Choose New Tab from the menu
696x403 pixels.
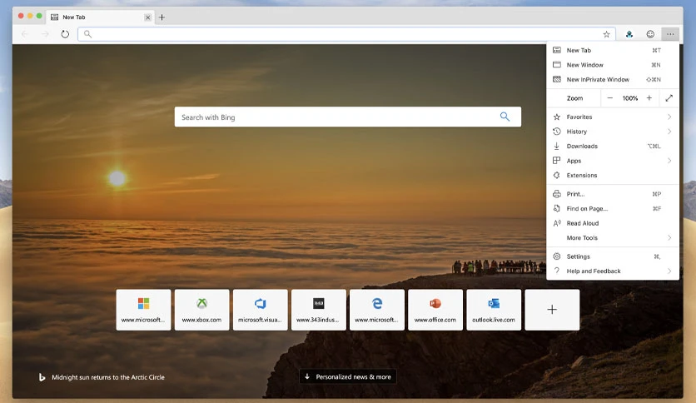(x=613, y=50)
